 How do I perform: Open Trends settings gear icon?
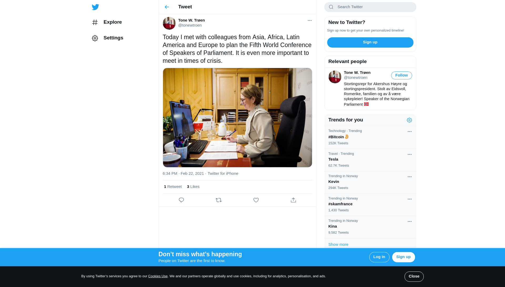(409, 120)
